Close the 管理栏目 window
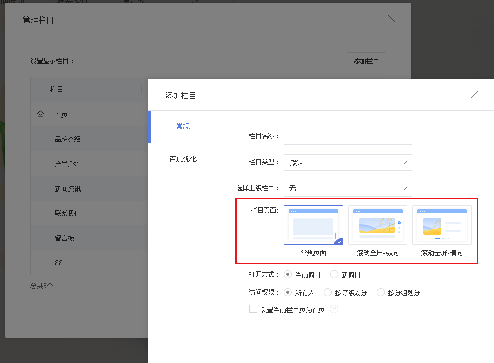The image size is (494, 363). click(392, 19)
